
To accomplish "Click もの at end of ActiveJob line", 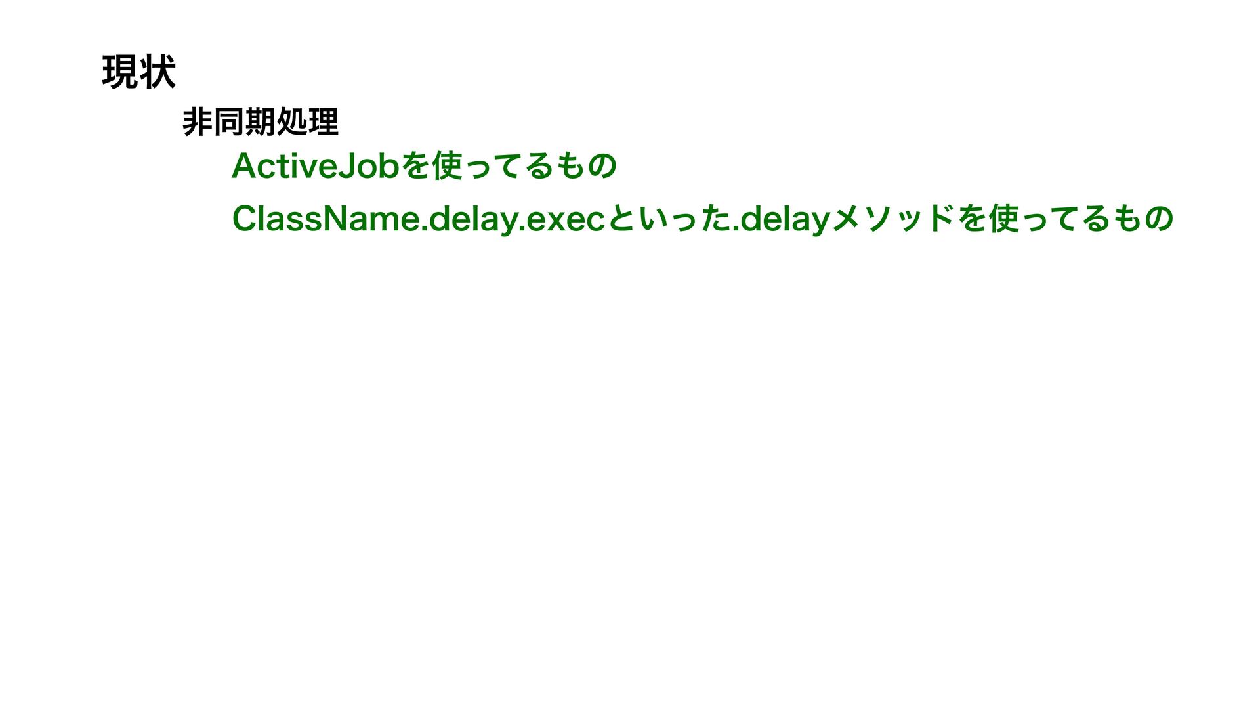I will pyautogui.click(x=587, y=166).
